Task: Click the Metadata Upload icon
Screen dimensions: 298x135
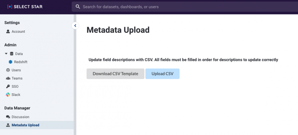Action: [x=8, y=125]
